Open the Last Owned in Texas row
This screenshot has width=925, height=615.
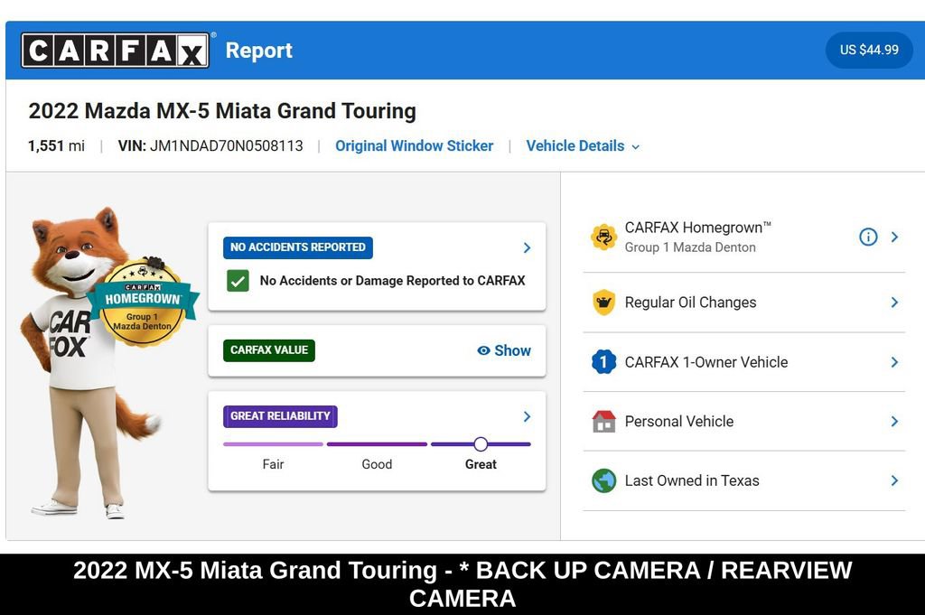pos(744,481)
